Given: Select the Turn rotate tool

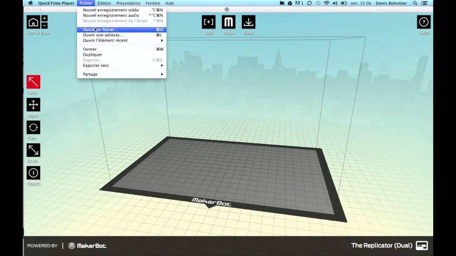Looking at the screenshot, I should point(33,127).
